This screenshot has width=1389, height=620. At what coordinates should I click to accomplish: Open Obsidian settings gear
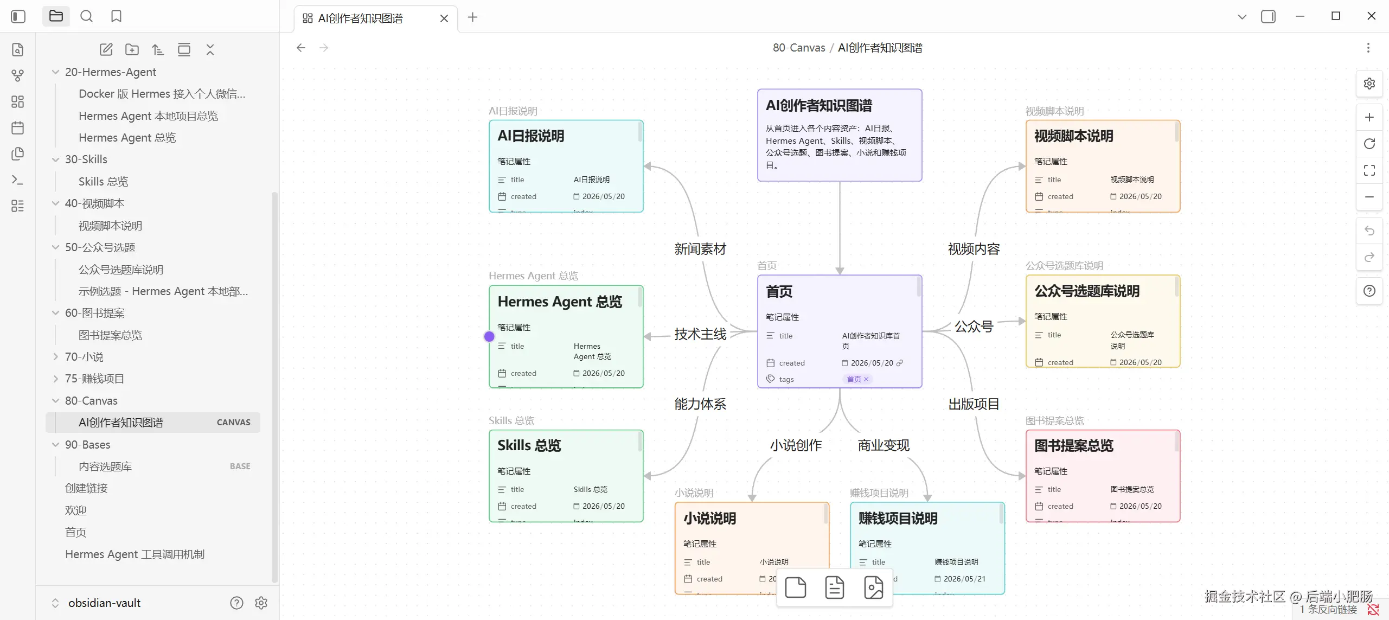(x=261, y=603)
